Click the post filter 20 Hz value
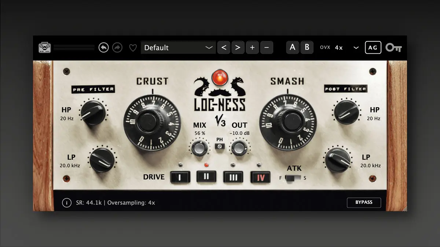The height and width of the screenshot is (247, 440). 374,119
